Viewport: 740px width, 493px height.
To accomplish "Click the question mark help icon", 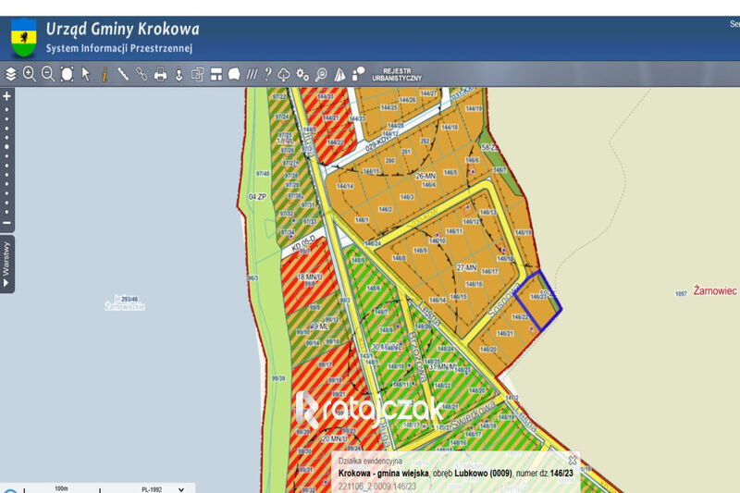I will coord(268,74).
